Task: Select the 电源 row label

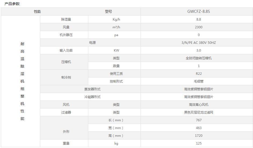Action: pyautogui.click(x=92, y=43)
